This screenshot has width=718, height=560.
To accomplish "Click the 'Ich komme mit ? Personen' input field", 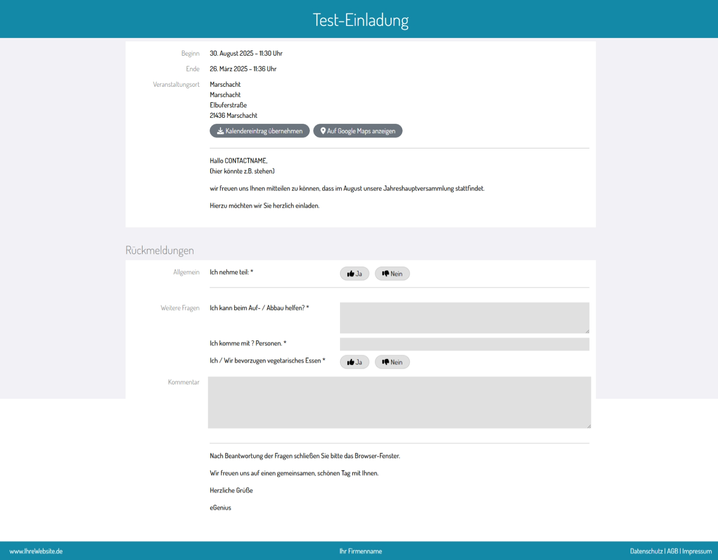I will click(x=464, y=344).
